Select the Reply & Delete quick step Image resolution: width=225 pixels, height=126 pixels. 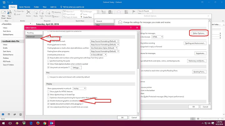(x=70, y=17)
